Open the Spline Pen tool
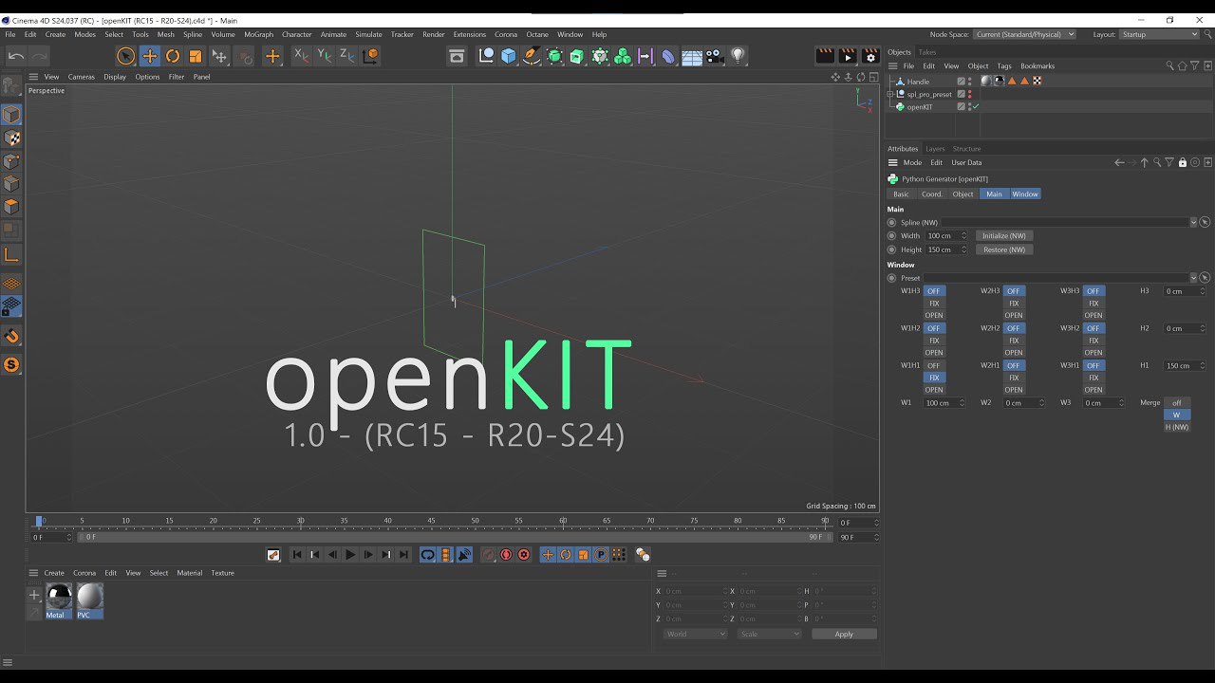Viewport: 1215px width, 683px height. (532, 56)
